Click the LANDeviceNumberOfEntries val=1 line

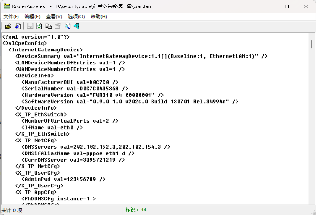coord(70,62)
